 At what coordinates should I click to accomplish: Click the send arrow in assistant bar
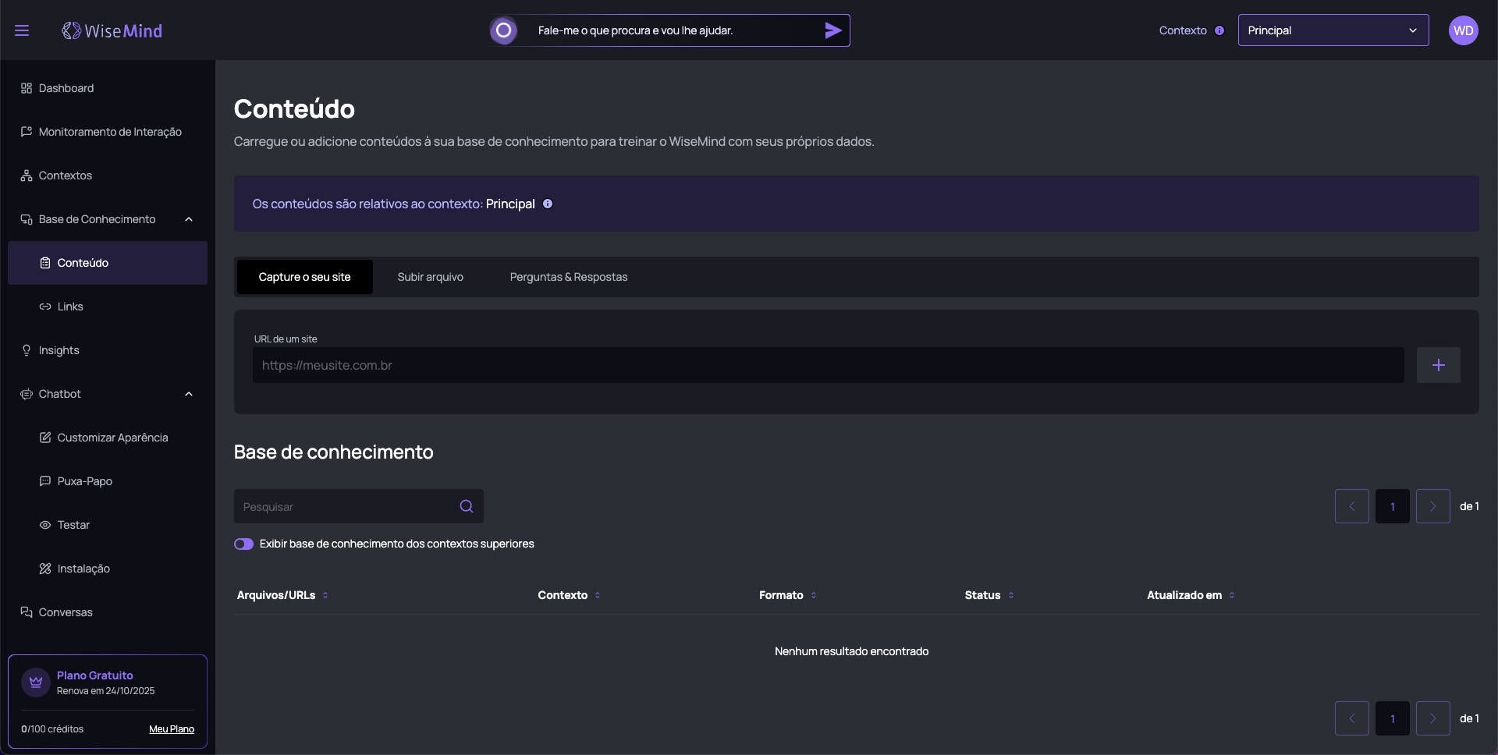[x=832, y=30]
